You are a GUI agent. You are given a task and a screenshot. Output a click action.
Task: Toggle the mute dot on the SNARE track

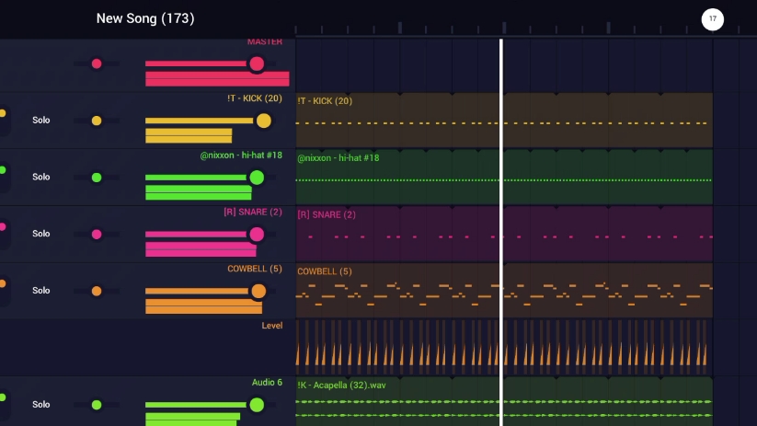pyautogui.click(x=3, y=226)
